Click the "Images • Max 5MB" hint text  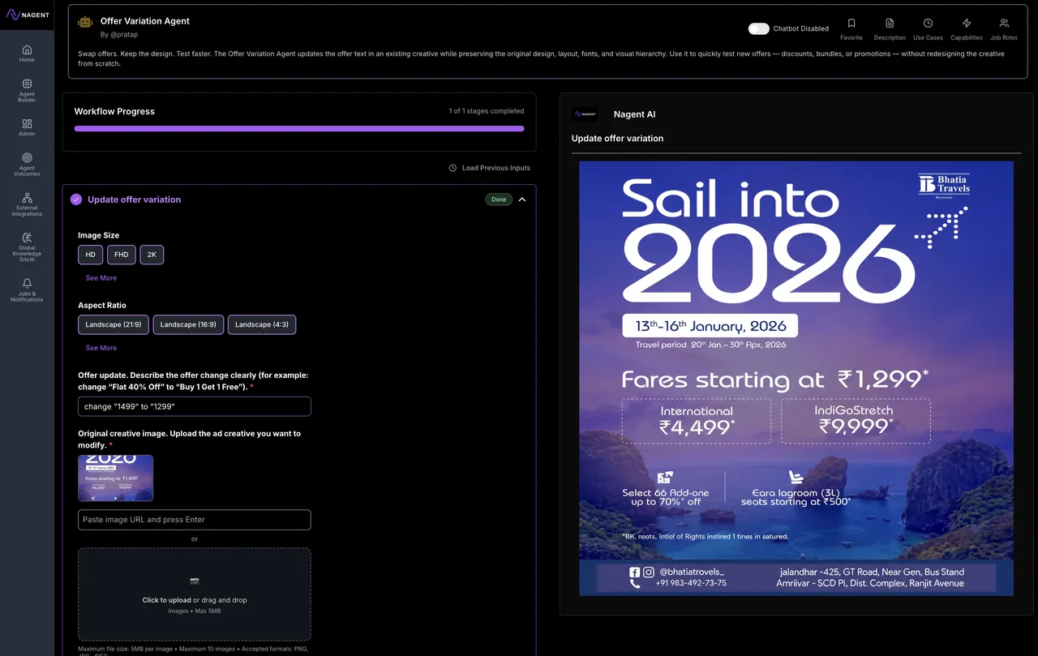point(195,611)
